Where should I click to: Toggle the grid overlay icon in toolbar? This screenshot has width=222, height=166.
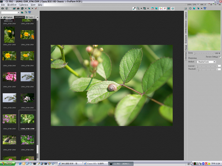(173, 8)
